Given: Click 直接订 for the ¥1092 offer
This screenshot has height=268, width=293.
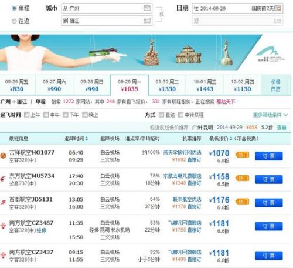Looking at the screenshot, I should click(194, 160).
